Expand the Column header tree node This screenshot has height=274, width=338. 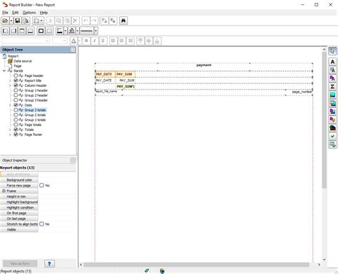10,85
